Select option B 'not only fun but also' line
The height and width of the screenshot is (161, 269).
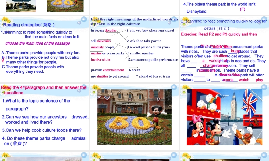point(41,57)
